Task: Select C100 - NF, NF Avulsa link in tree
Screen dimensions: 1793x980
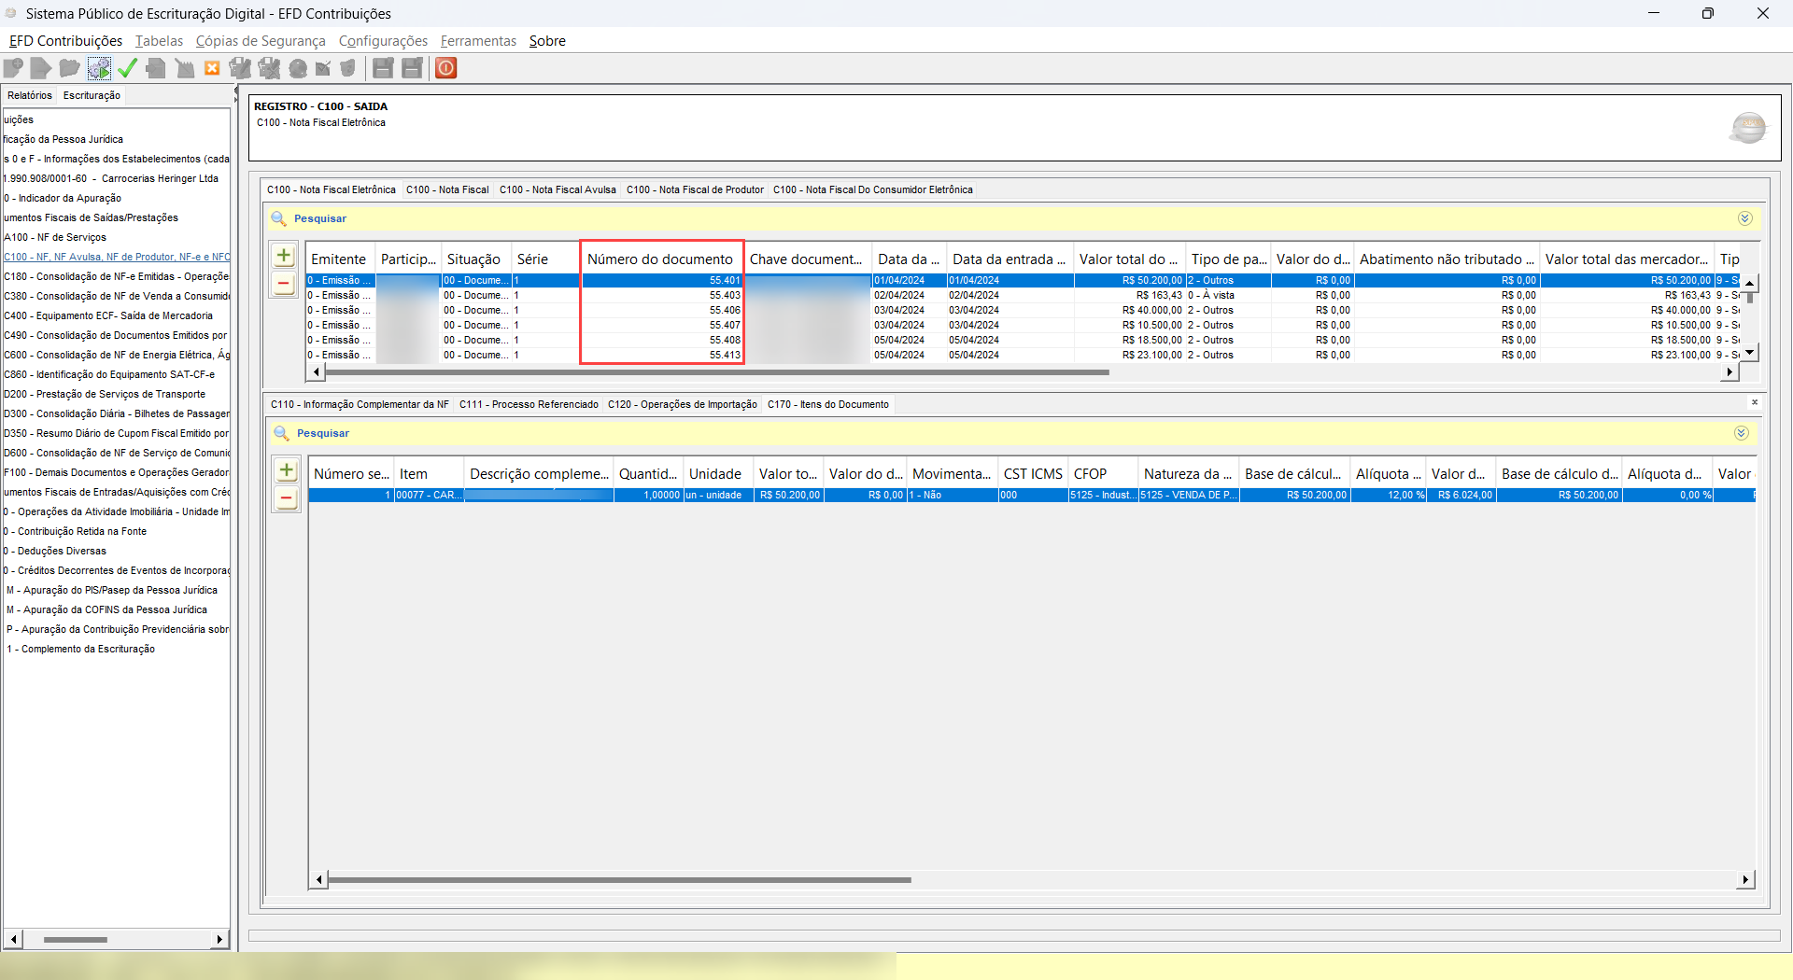Action: (117, 257)
